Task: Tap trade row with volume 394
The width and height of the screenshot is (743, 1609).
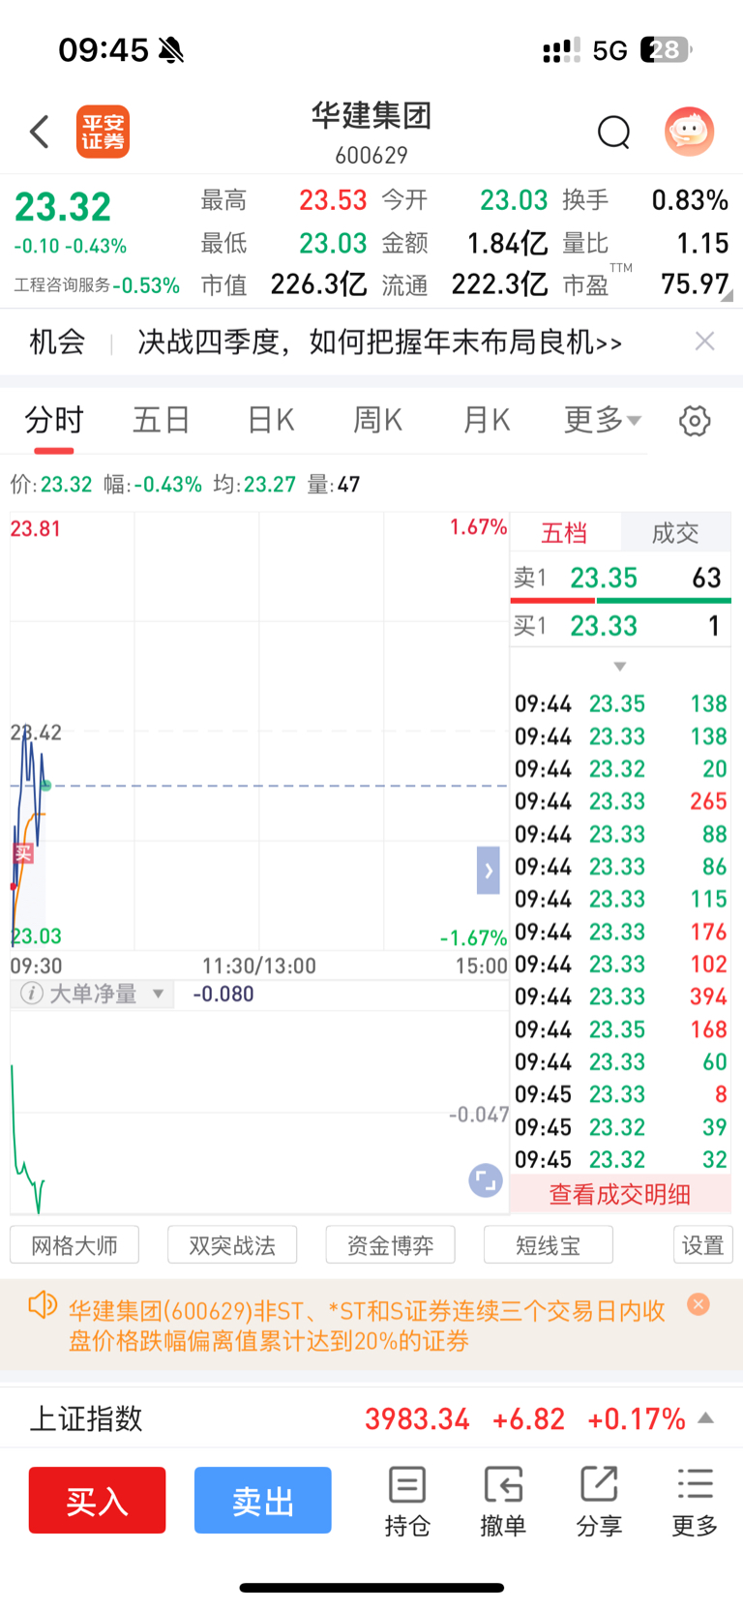Action: pos(620,997)
